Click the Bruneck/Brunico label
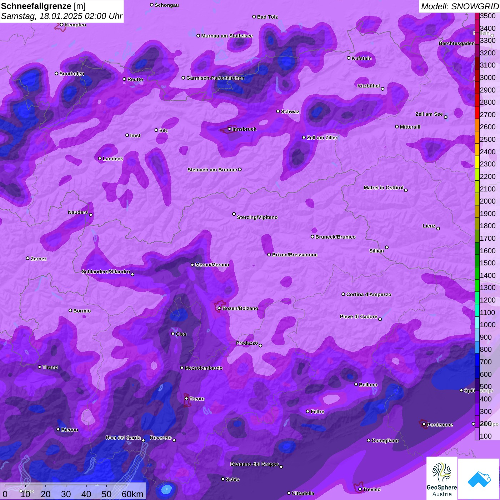Image resolution: width=500 pixels, height=500 pixels. tap(335, 237)
